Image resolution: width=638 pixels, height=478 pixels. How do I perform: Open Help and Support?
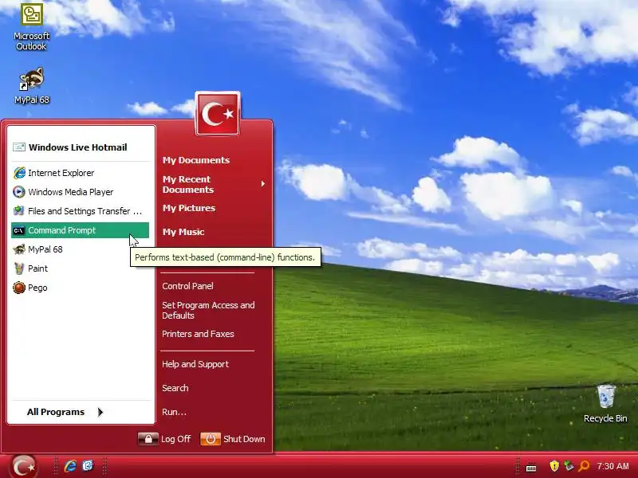pos(195,364)
